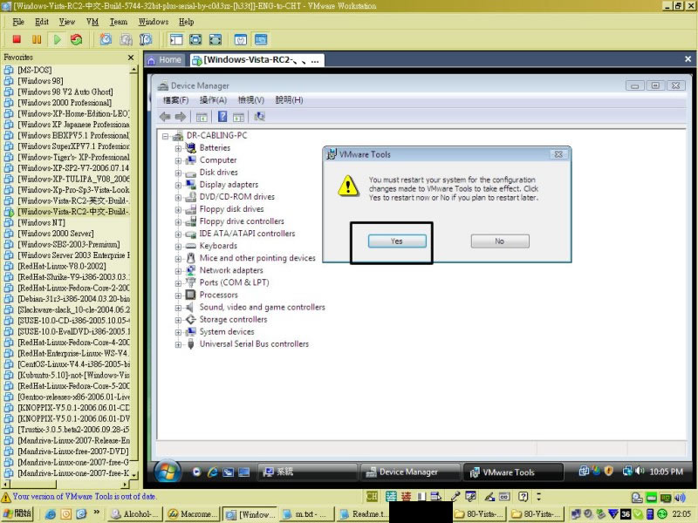
Task: Click Yes to restart now
Action: (x=397, y=241)
